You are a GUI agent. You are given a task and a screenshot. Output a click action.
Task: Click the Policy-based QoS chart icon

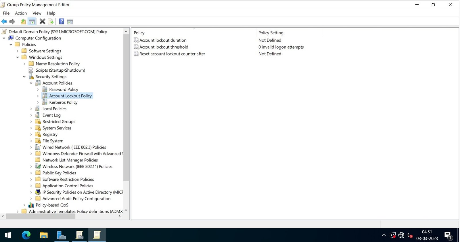31,205
